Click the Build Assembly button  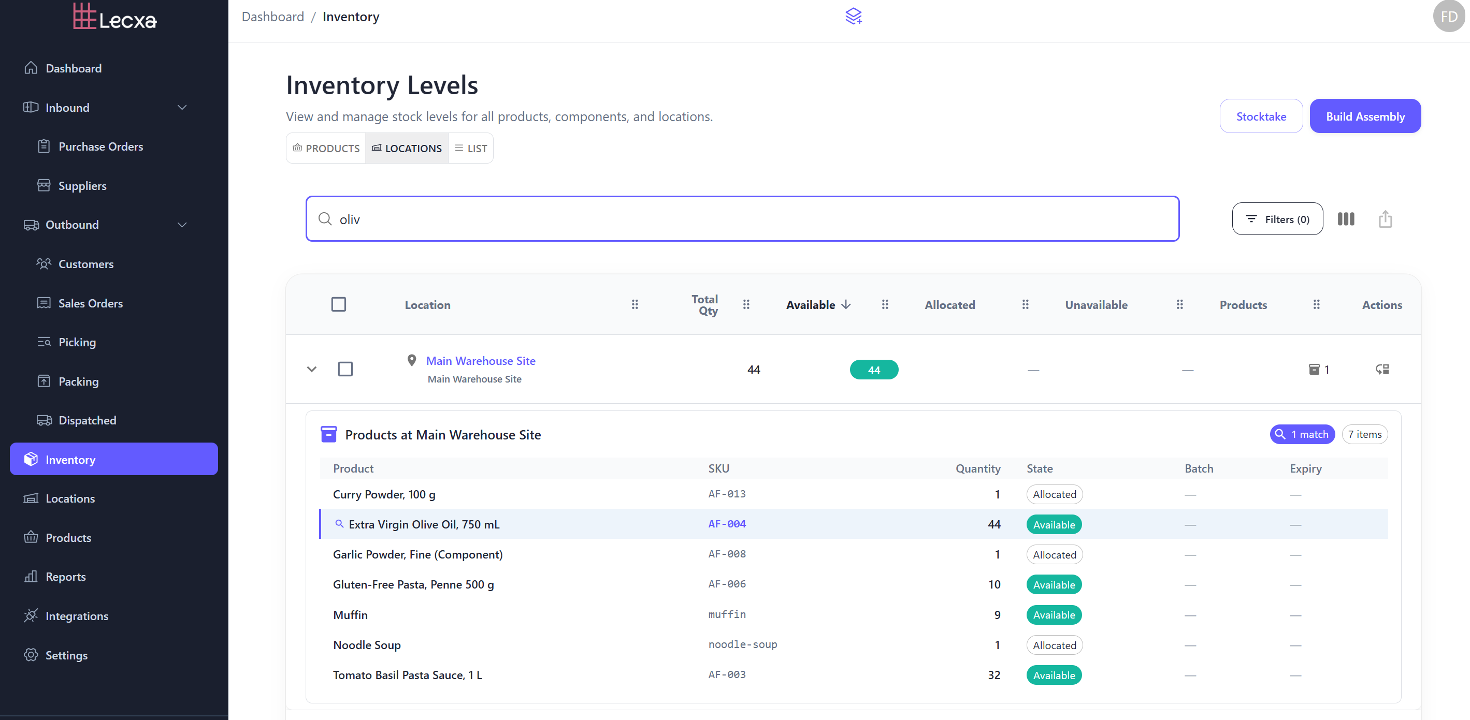[1364, 116]
